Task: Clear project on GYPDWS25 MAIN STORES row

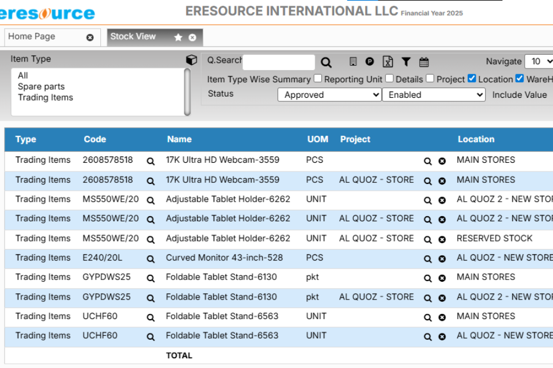Action: pos(442,278)
